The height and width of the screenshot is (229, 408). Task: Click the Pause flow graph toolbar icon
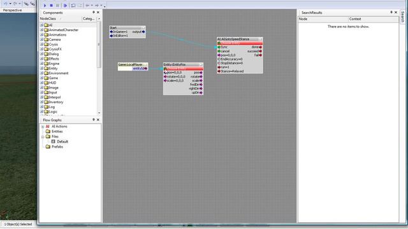(57, 5)
